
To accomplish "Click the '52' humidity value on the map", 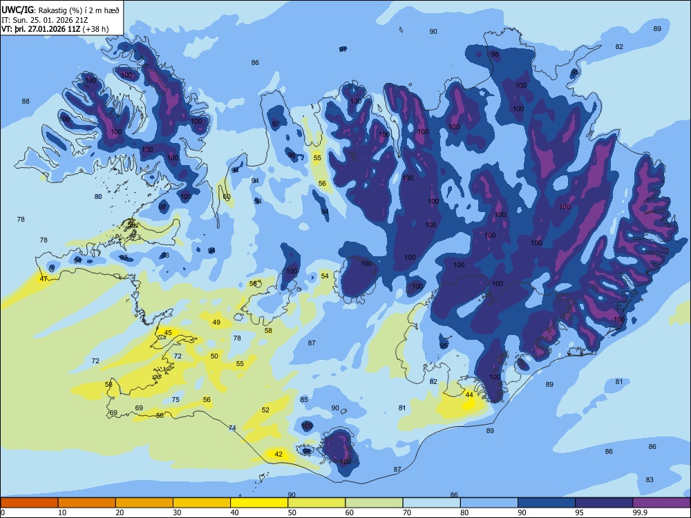I will [265, 410].
